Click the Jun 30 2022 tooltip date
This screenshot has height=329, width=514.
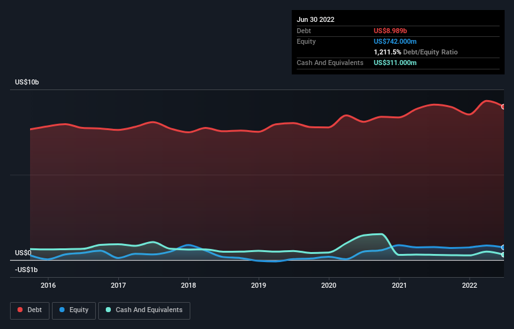pyautogui.click(x=316, y=19)
